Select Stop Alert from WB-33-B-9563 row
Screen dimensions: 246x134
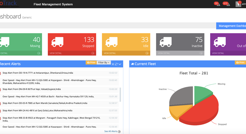(x=59, y=119)
